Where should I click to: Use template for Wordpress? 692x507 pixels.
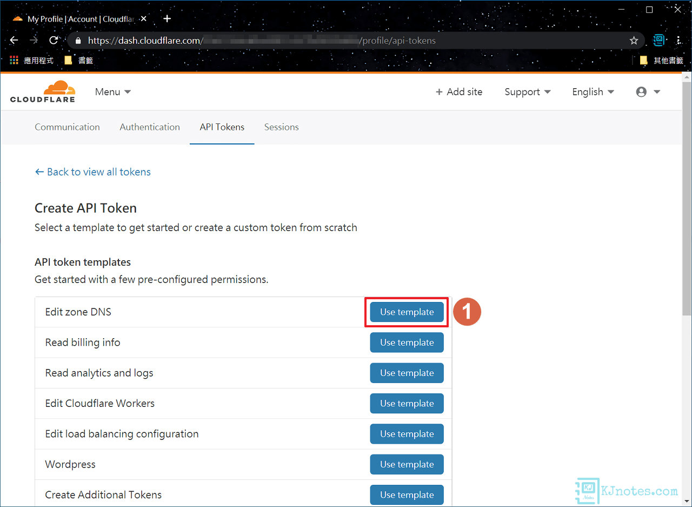point(407,464)
